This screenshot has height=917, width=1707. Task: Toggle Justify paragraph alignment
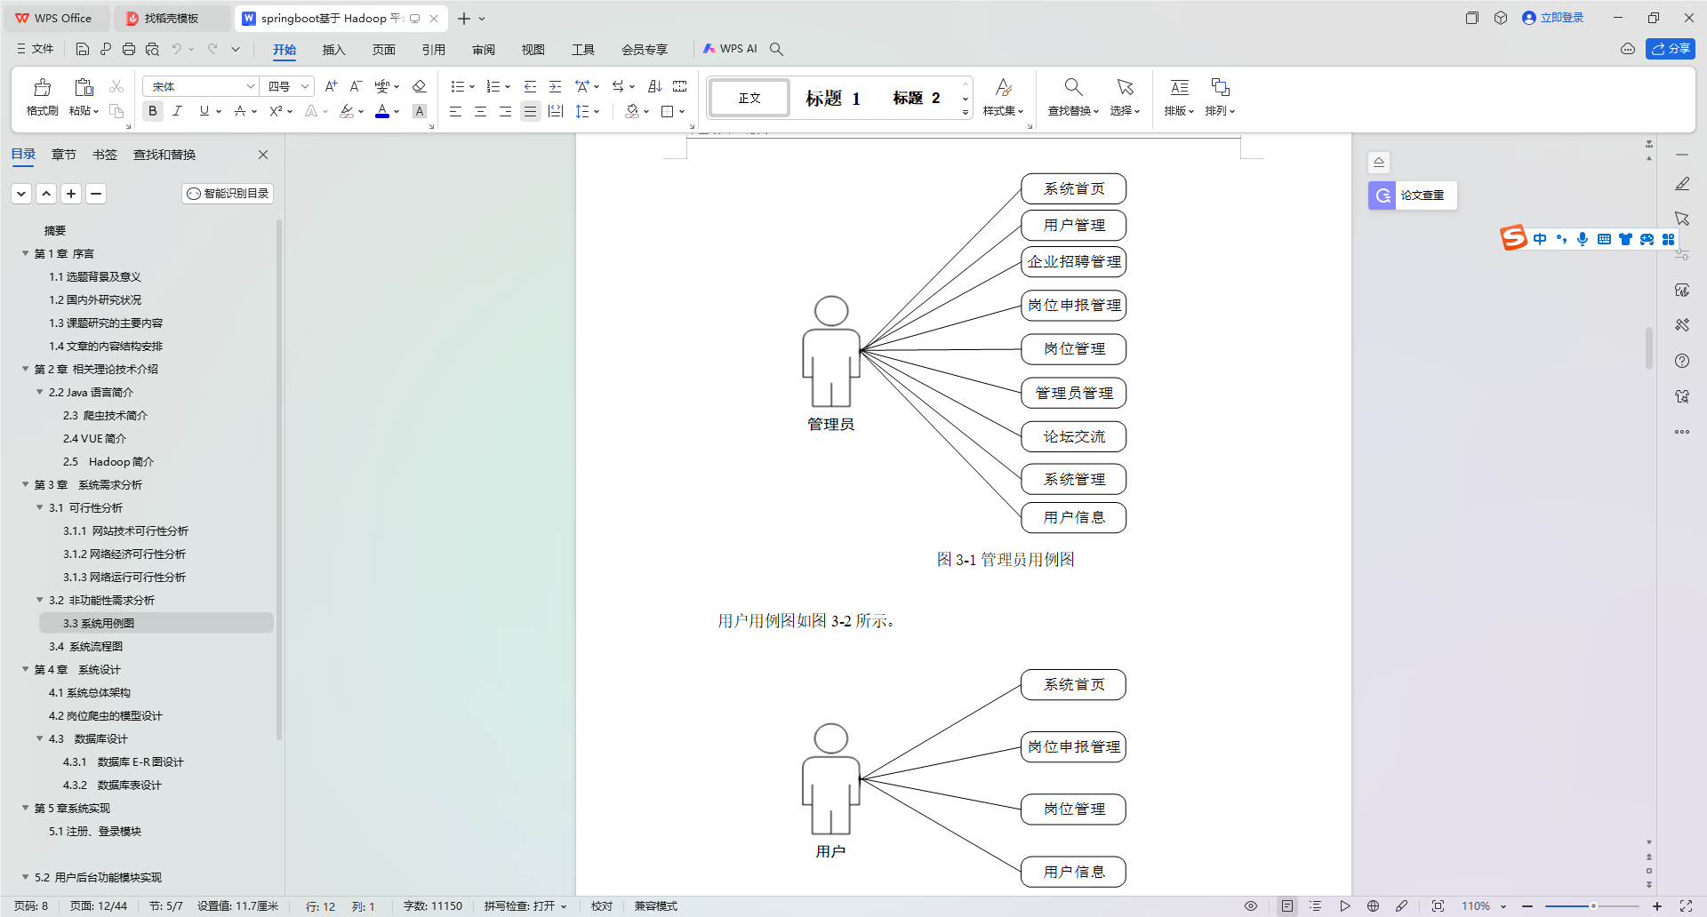click(x=530, y=111)
